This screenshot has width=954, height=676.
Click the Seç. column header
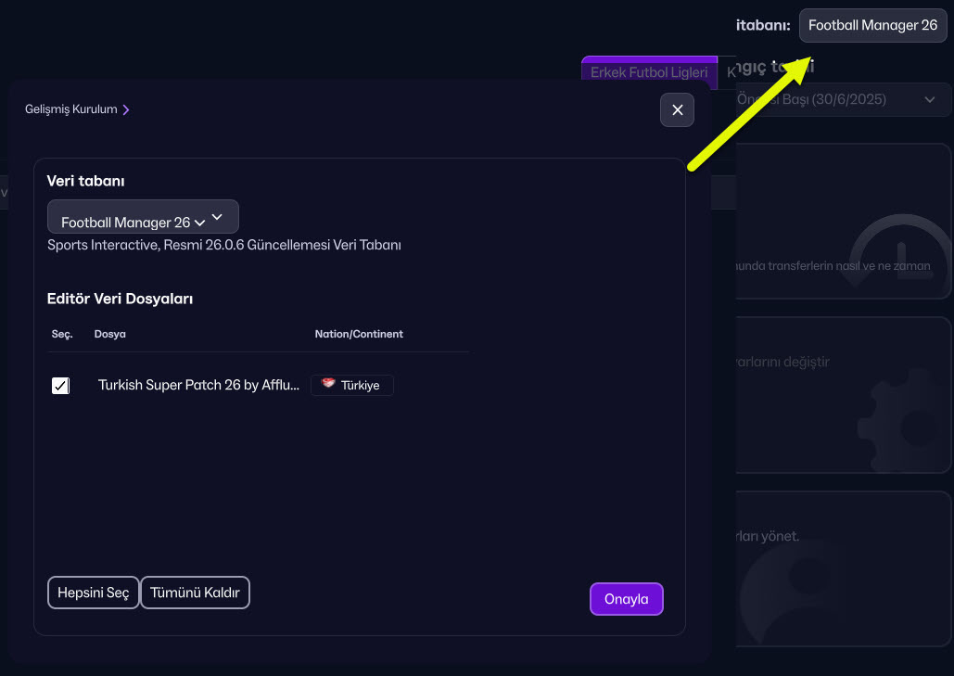click(x=62, y=334)
